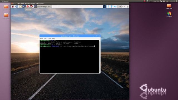Click the eject icon in Pi panel

pos(128,7)
